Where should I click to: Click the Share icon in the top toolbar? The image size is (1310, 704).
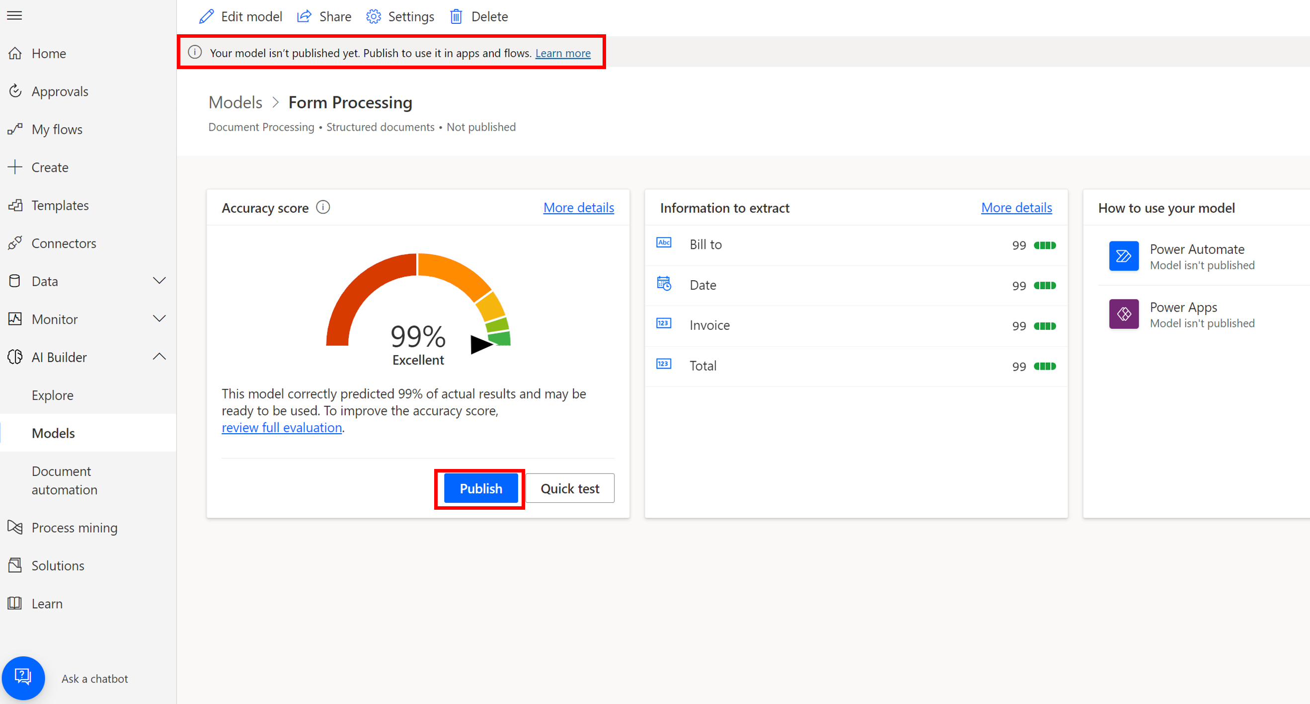tap(304, 16)
